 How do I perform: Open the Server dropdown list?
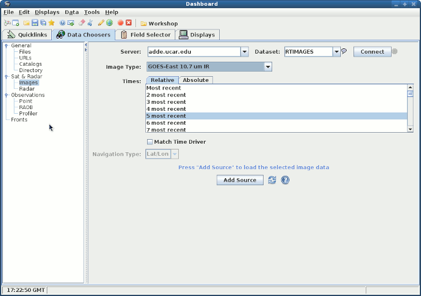point(245,52)
